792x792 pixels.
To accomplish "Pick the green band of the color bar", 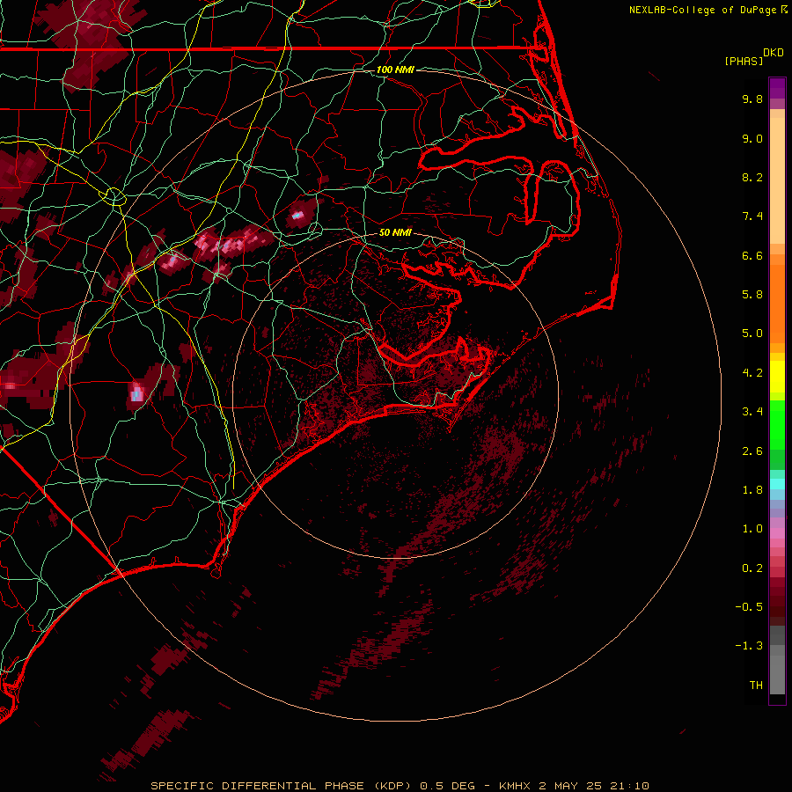I will tap(777, 424).
